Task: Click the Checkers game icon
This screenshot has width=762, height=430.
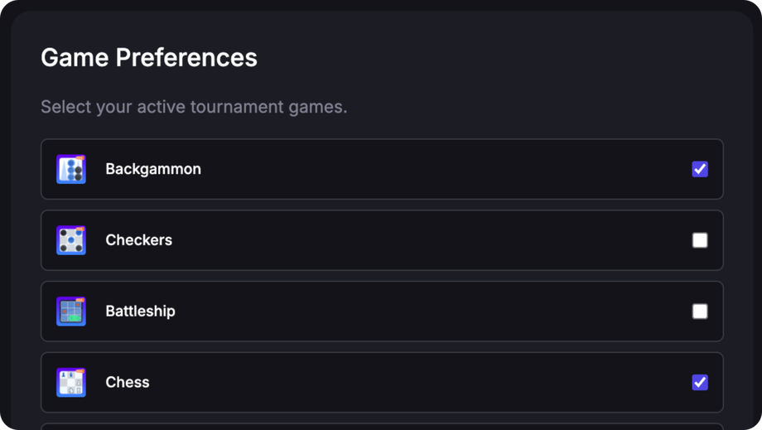Action: [71, 240]
